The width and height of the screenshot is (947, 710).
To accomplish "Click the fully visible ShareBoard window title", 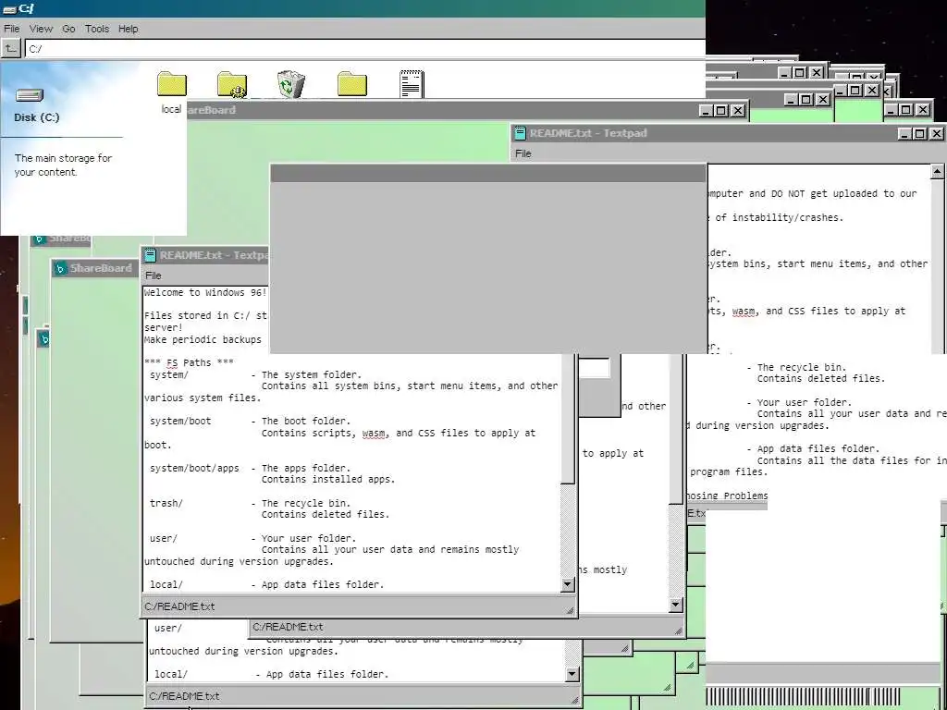I will point(101,268).
